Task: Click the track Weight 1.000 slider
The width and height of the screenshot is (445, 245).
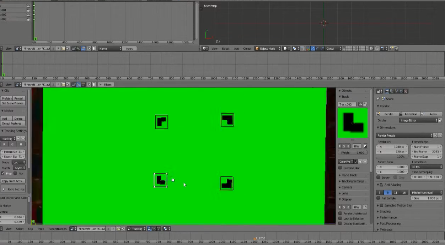Action: [353, 153]
